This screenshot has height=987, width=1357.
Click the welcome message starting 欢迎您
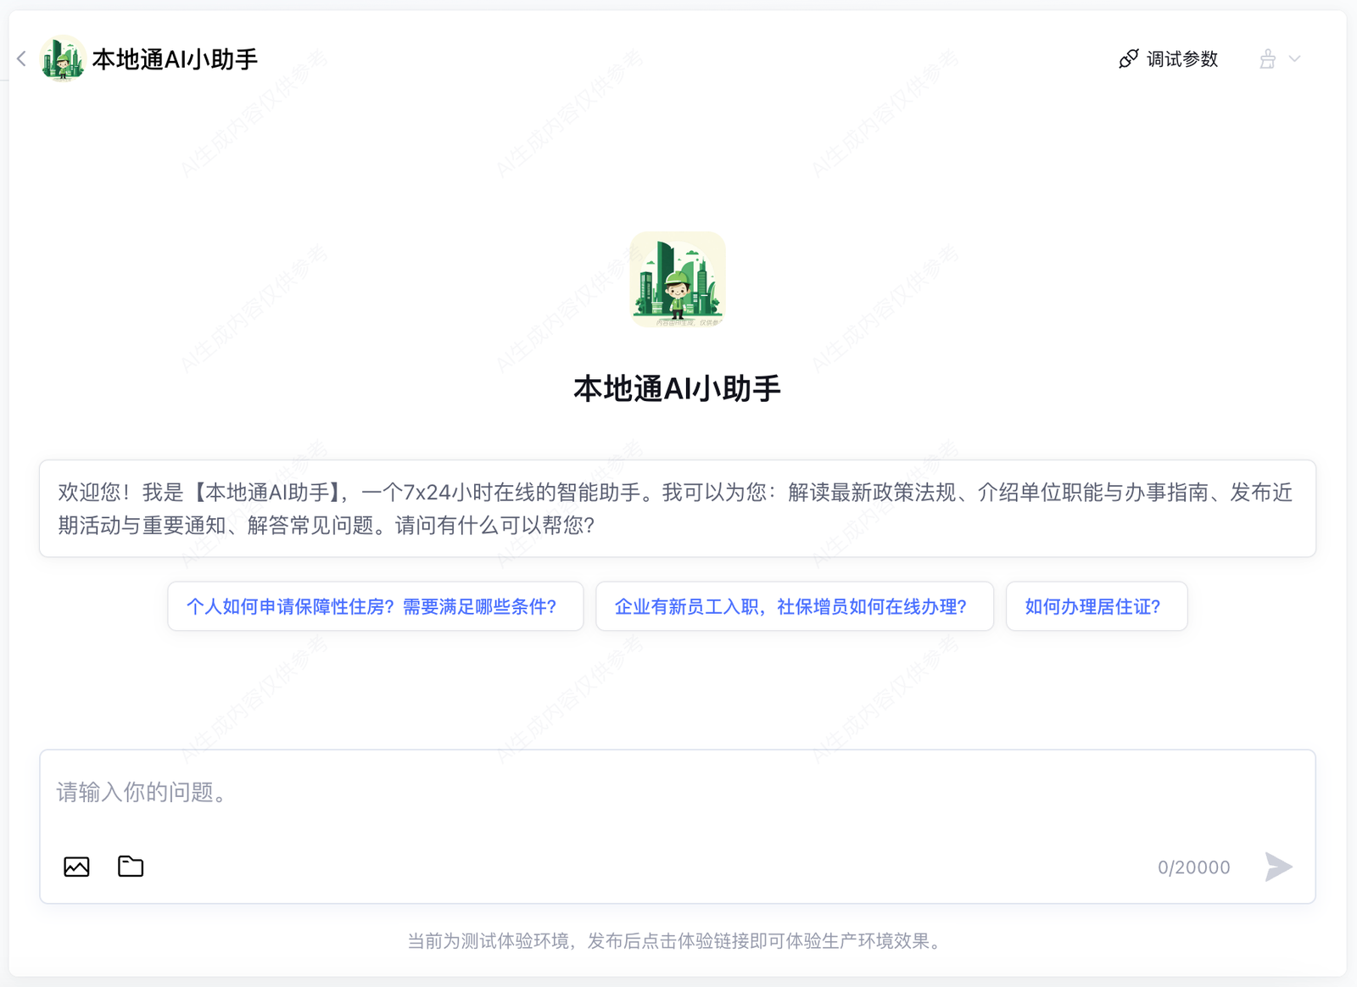[677, 509]
